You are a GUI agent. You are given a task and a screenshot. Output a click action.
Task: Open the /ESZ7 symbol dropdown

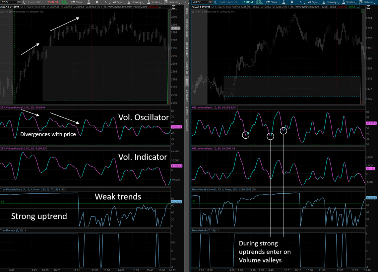pos(19,2)
